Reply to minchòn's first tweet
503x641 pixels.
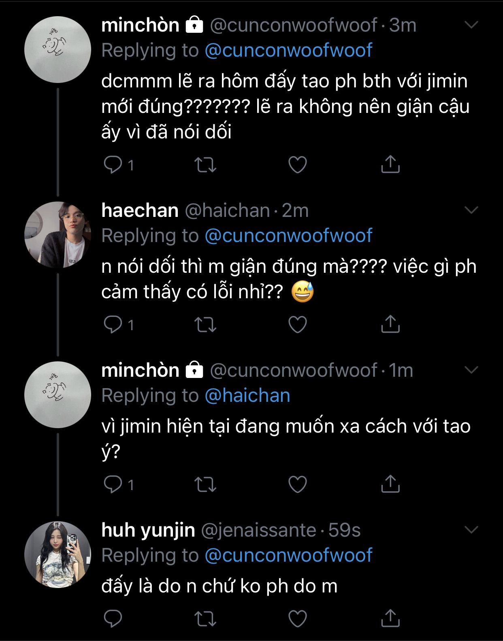click(113, 165)
